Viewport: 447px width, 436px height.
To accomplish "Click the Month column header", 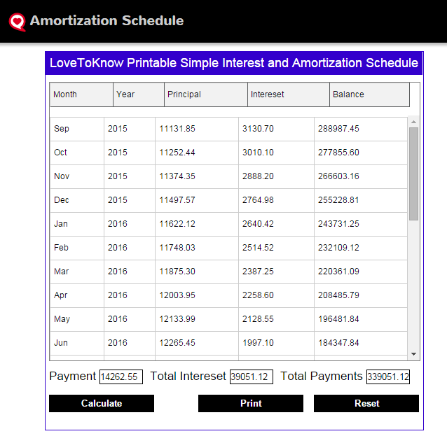I will (81, 94).
